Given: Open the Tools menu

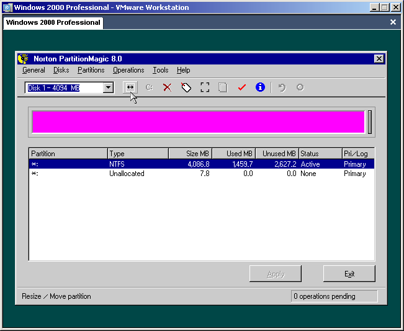Looking at the screenshot, I should 160,70.
